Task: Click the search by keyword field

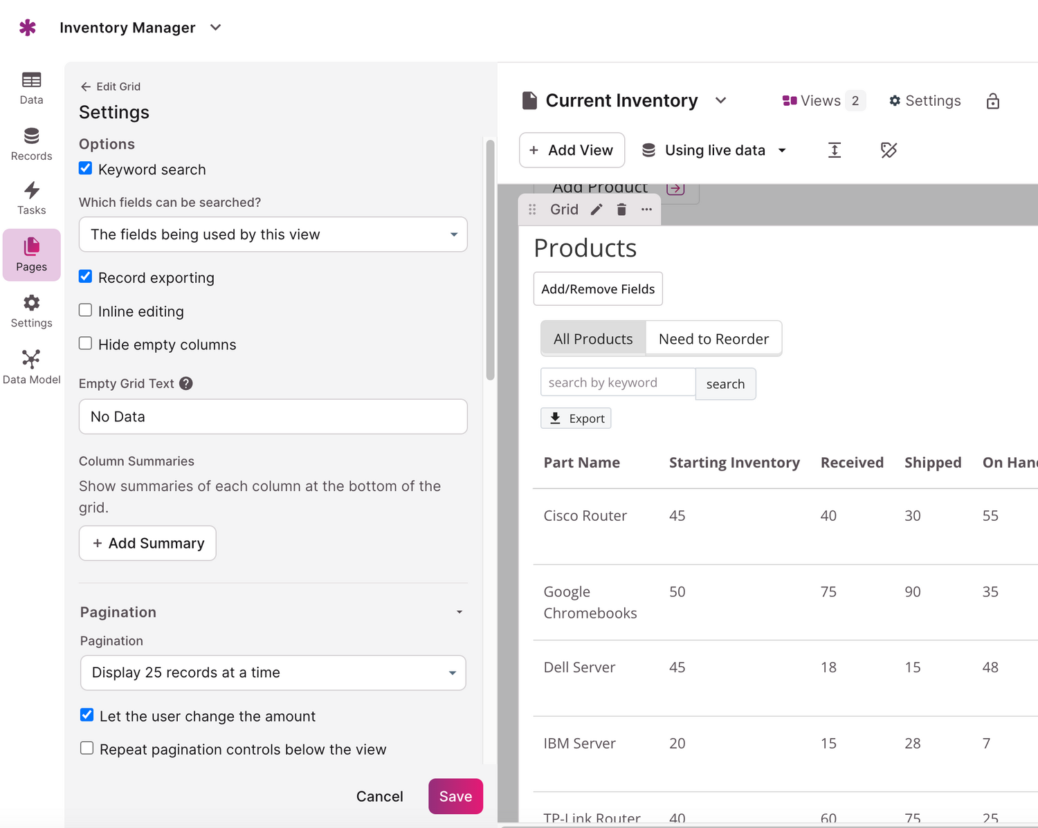Action: 617,383
